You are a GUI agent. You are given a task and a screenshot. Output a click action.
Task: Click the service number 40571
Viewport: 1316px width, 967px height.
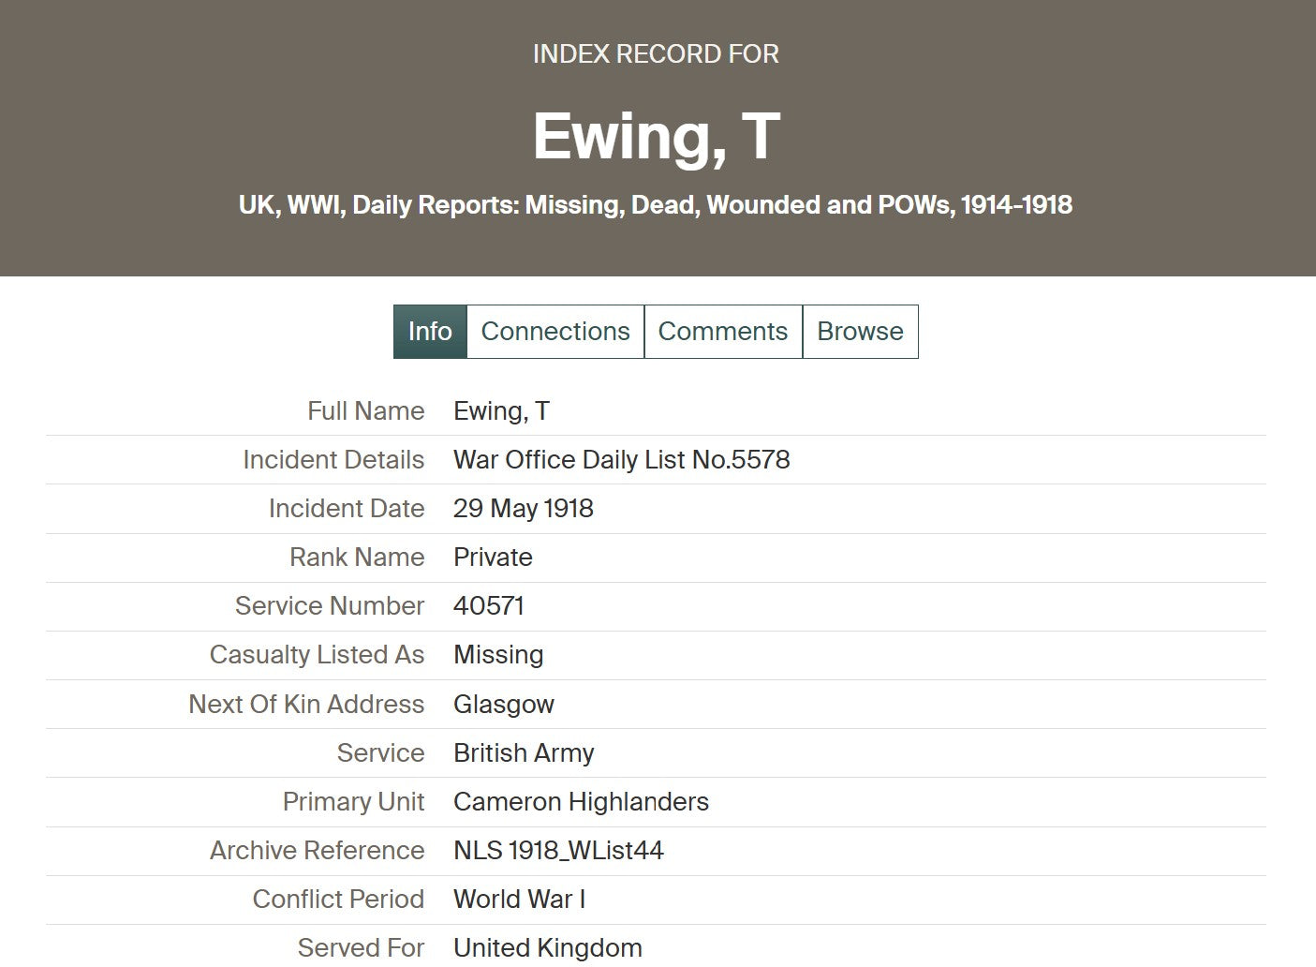[488, 606]
